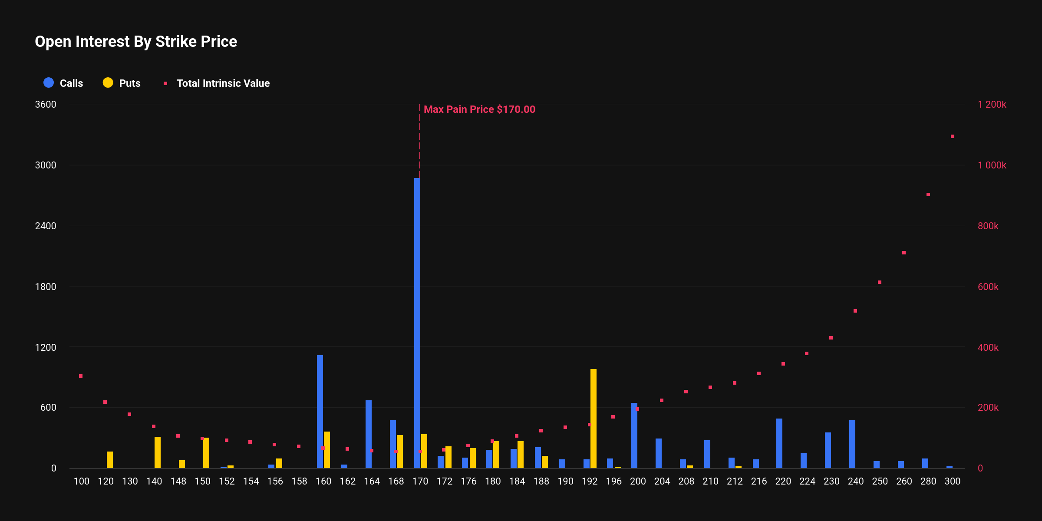1042x521 pixels.
Task: Toggle the Puts legend item
Action: (x=129, y=83)
